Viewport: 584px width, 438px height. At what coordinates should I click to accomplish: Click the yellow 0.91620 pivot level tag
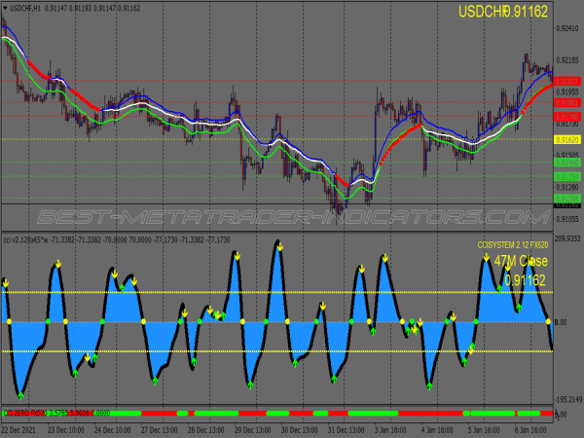[566, 140]
